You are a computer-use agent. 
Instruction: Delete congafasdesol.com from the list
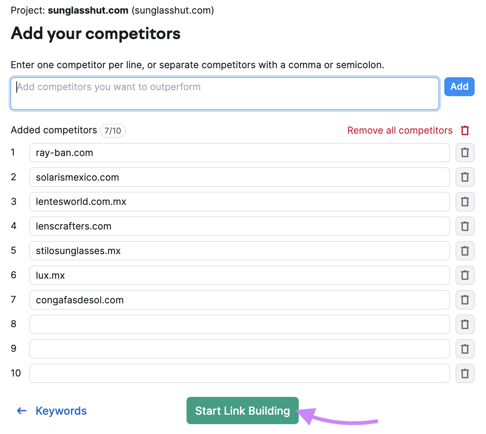(x=465, y=300)
